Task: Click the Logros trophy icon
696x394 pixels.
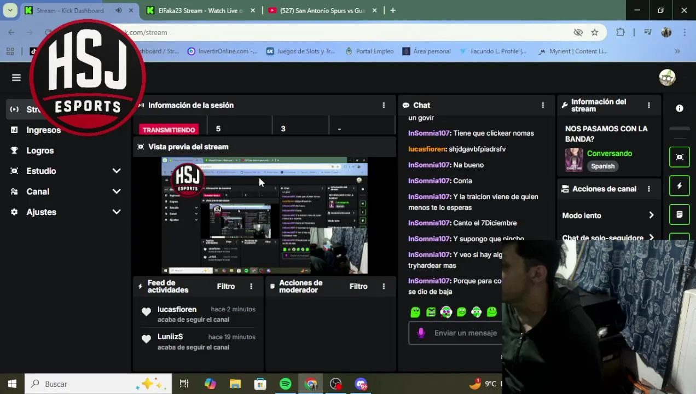Action: (14, 150)
